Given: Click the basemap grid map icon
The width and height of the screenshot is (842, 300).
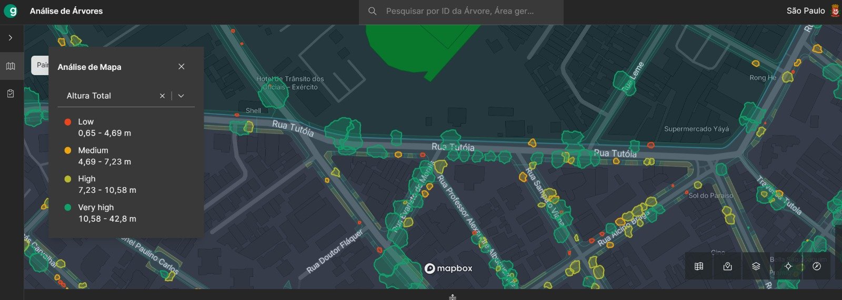Looking at the screenshot, I should tap(699, 266).
